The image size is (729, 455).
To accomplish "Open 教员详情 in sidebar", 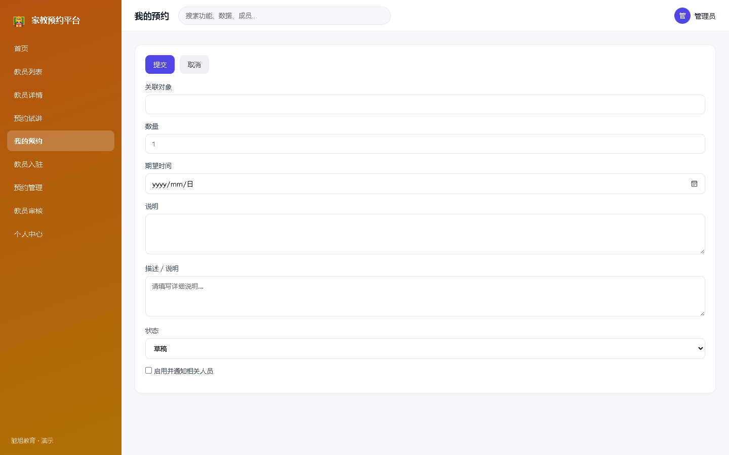I will click(x=61, y=95).
